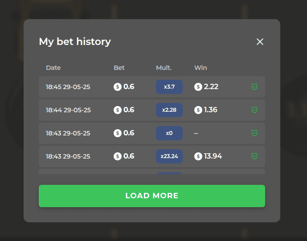Open the 18:44 29-05-25 bet row
The image size is (307, 241).
[x=152, y=110]
